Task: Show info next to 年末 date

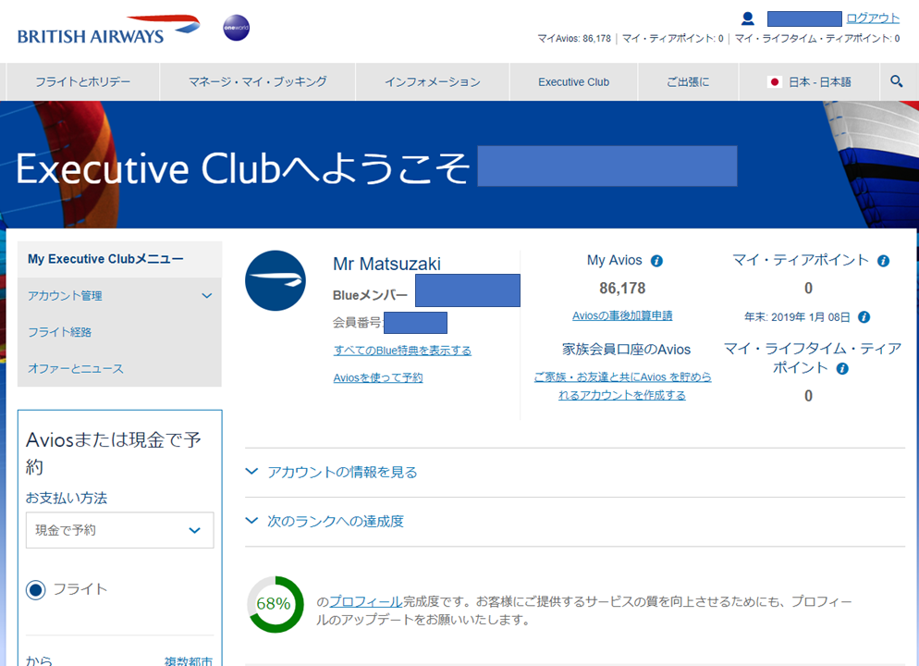Action: (x=864, y=317)
